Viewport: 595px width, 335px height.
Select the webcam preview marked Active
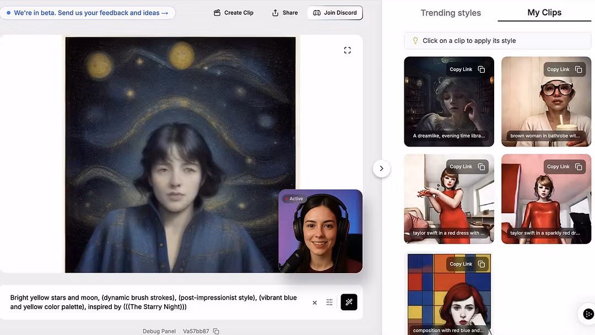click(321, 231)
